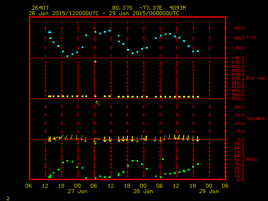Click the 28 Jan date label

(143, 191)
